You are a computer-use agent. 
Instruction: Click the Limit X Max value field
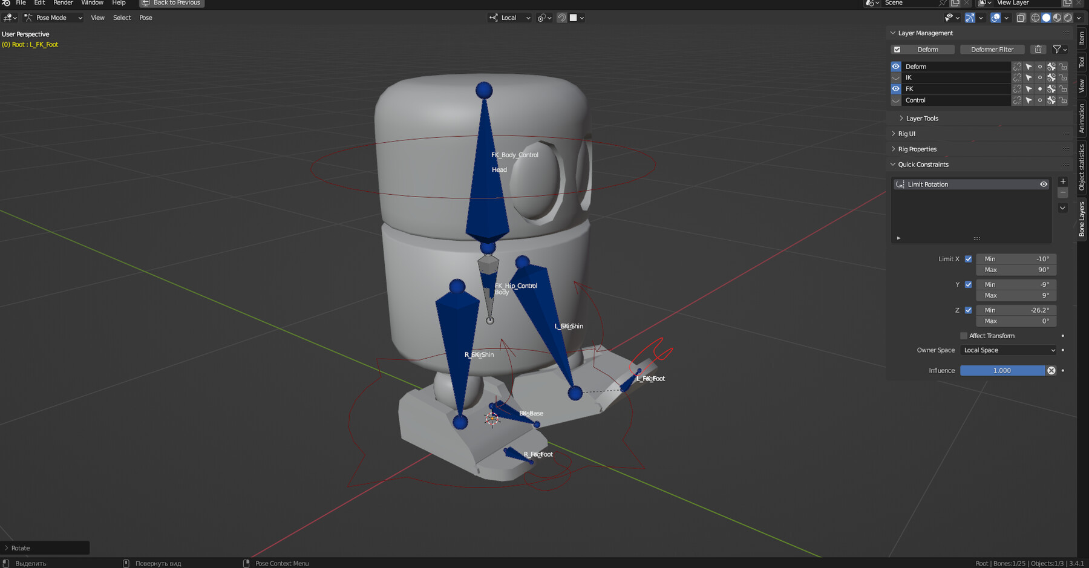pyautogui.click(x=1016, y=270)
